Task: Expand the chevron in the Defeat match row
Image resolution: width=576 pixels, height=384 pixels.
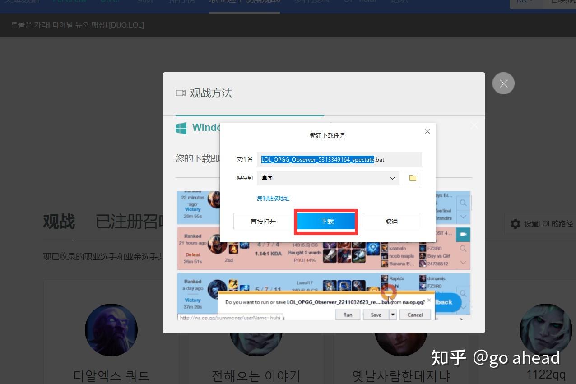Action: [463, 263]
